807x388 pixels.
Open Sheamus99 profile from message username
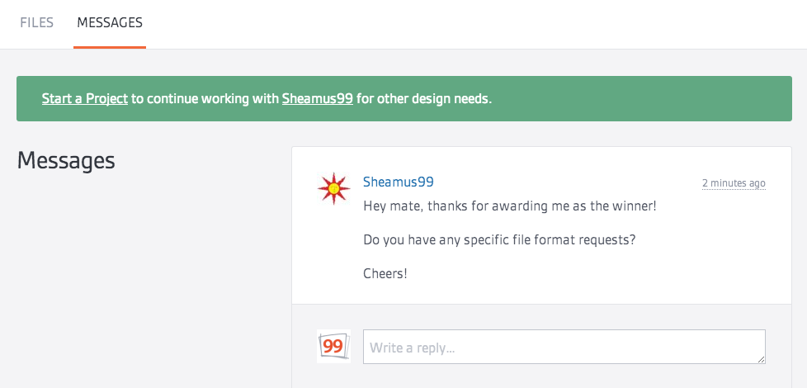(398, 182)
